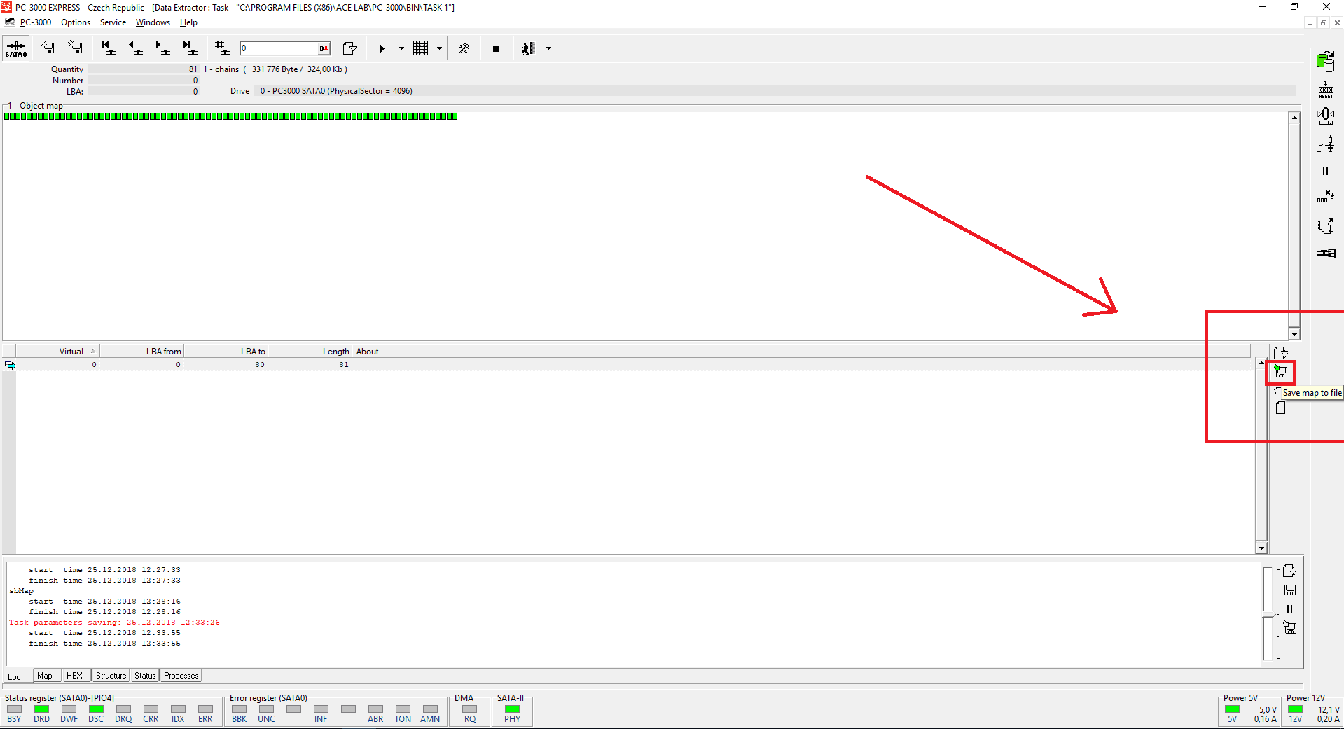Click the grid view icon in toolbar

[x=420, y=48]
